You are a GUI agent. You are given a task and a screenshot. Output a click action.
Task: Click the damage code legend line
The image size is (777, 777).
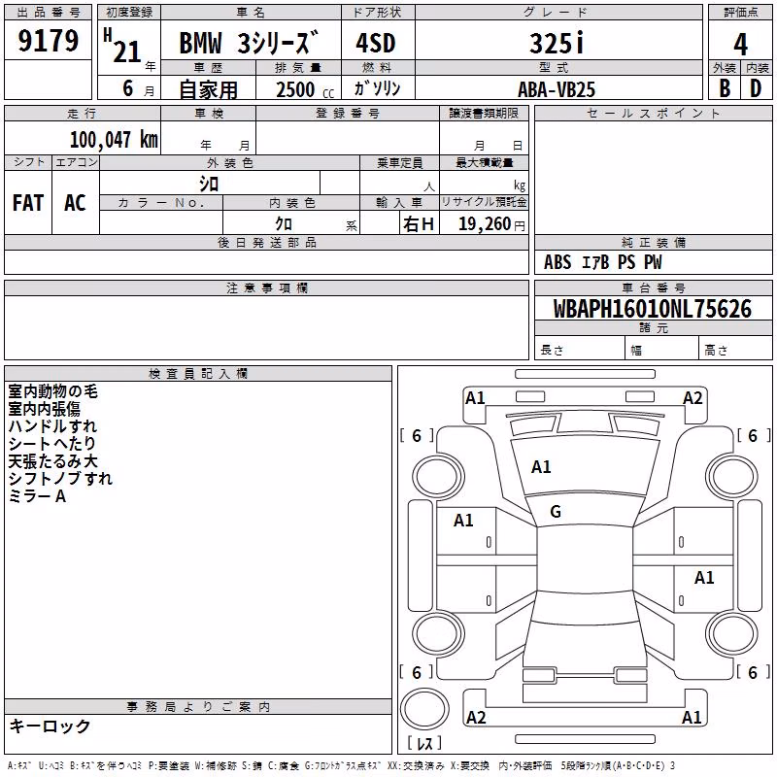pyautogui.click(x=341, y=765)
